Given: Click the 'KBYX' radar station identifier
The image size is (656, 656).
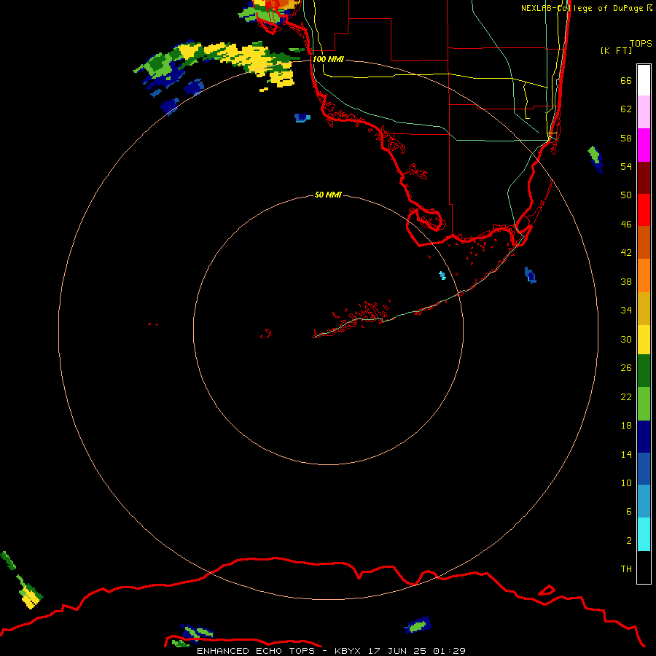Looking at the screenshot, I should pos(347,651).
